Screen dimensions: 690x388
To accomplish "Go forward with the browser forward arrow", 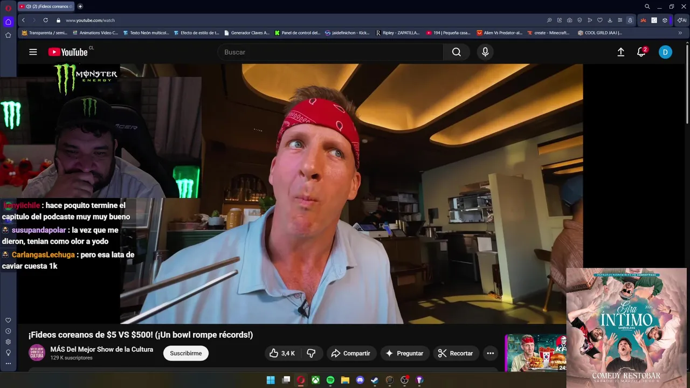I will (x=34, y=20).
